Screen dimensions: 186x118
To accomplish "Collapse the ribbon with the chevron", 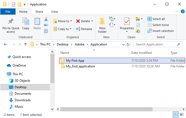I will tap(177, 11).
